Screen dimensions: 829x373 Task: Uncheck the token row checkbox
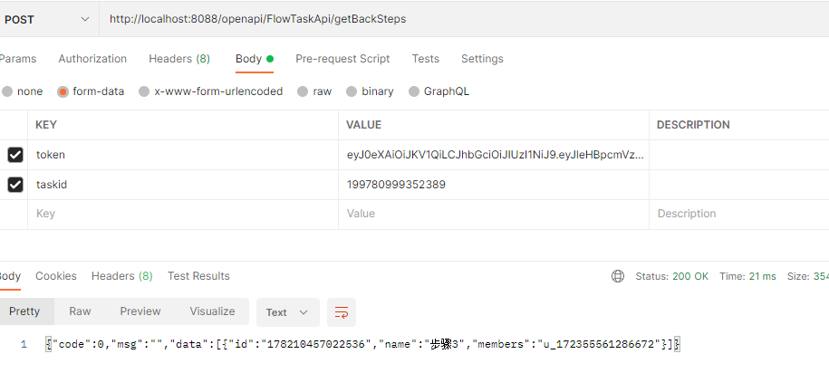click(x=15, y=155)
